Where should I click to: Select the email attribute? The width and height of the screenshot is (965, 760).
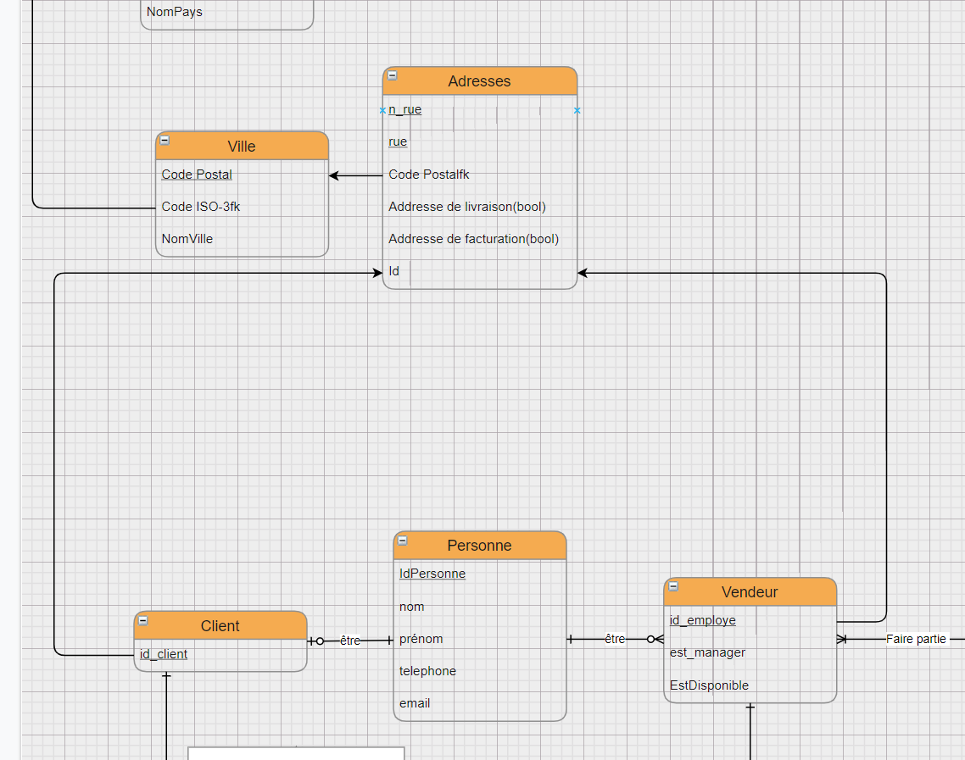(x=479, y=703)
